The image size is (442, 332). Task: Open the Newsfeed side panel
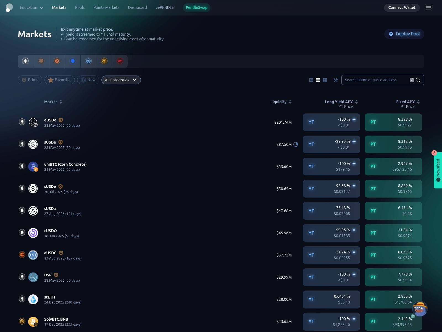[438, 170]
